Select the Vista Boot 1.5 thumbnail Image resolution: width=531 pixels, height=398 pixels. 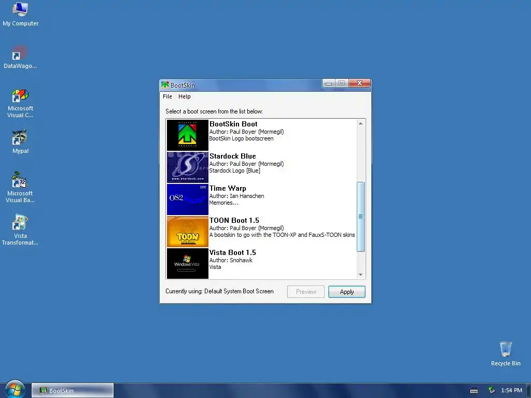coord(187,263)
